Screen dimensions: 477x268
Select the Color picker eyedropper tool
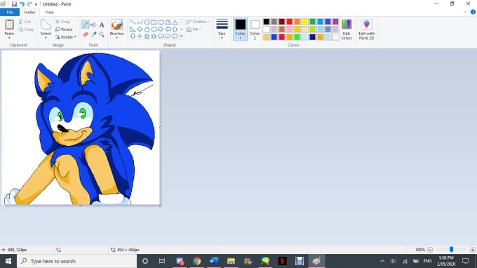(x=93, y=34)
